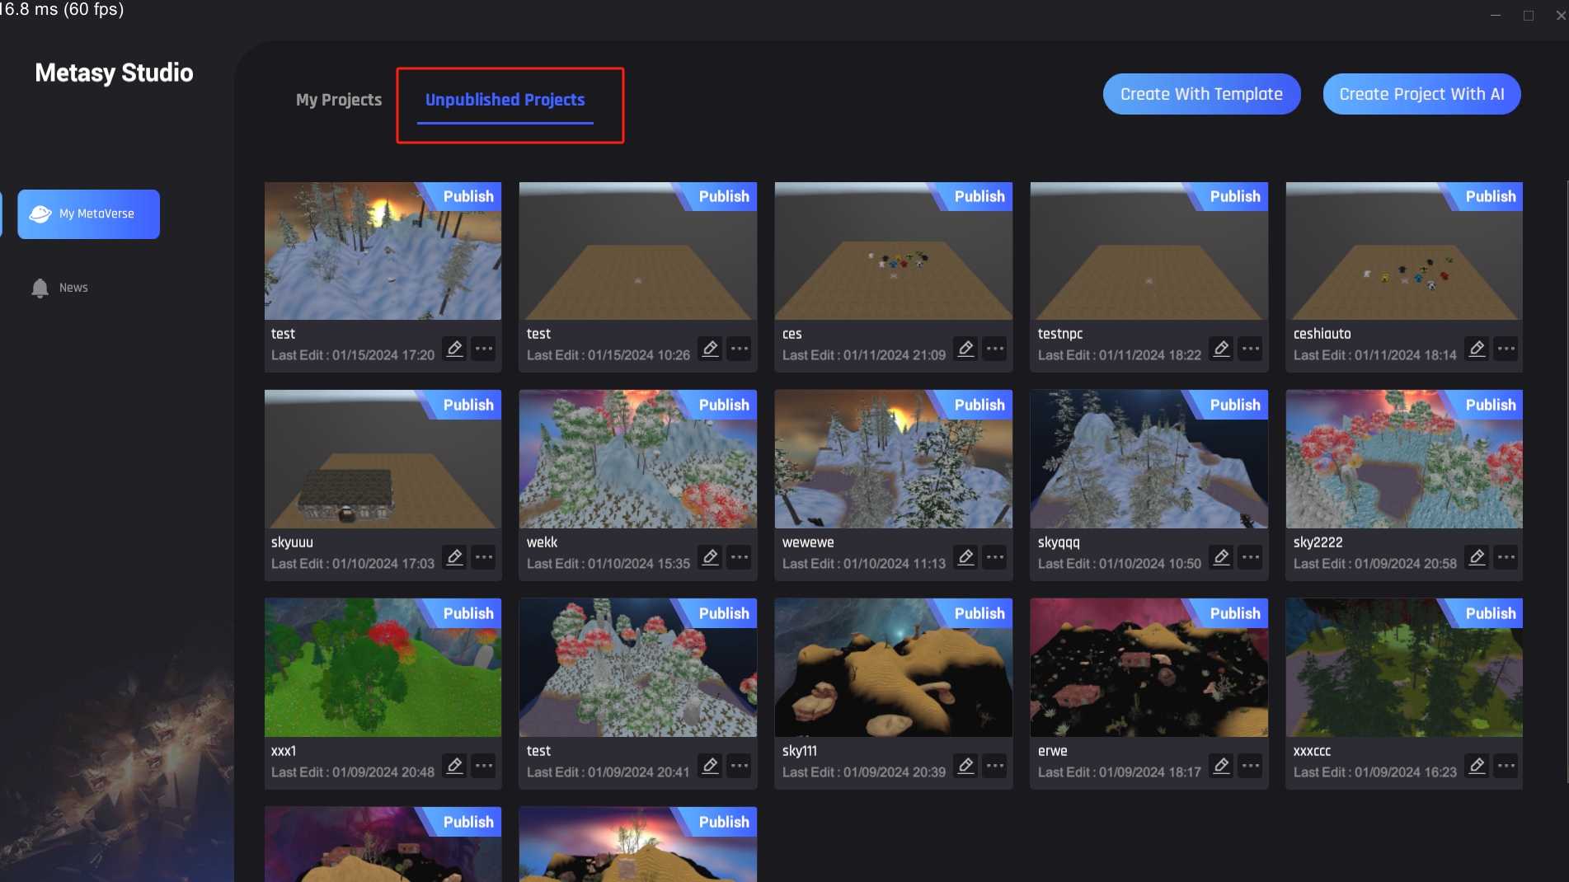
Task: Open three-dot menu for xxxccc project
Action: (x=1506, y=766)
